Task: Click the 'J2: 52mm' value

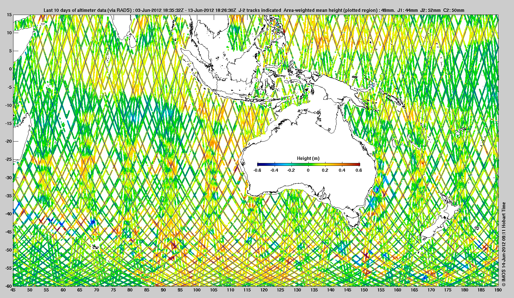Action: pyautogui.click(x=430, y=10)
